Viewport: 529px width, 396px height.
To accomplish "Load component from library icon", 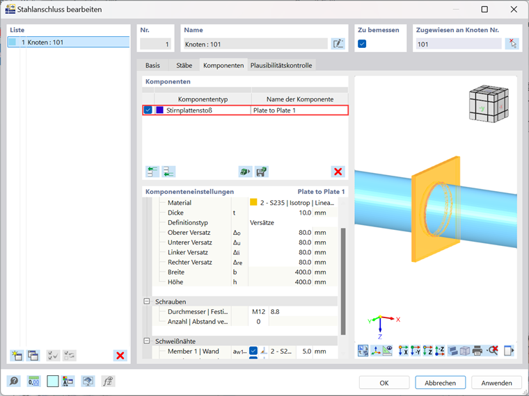I will coord(245,172).
